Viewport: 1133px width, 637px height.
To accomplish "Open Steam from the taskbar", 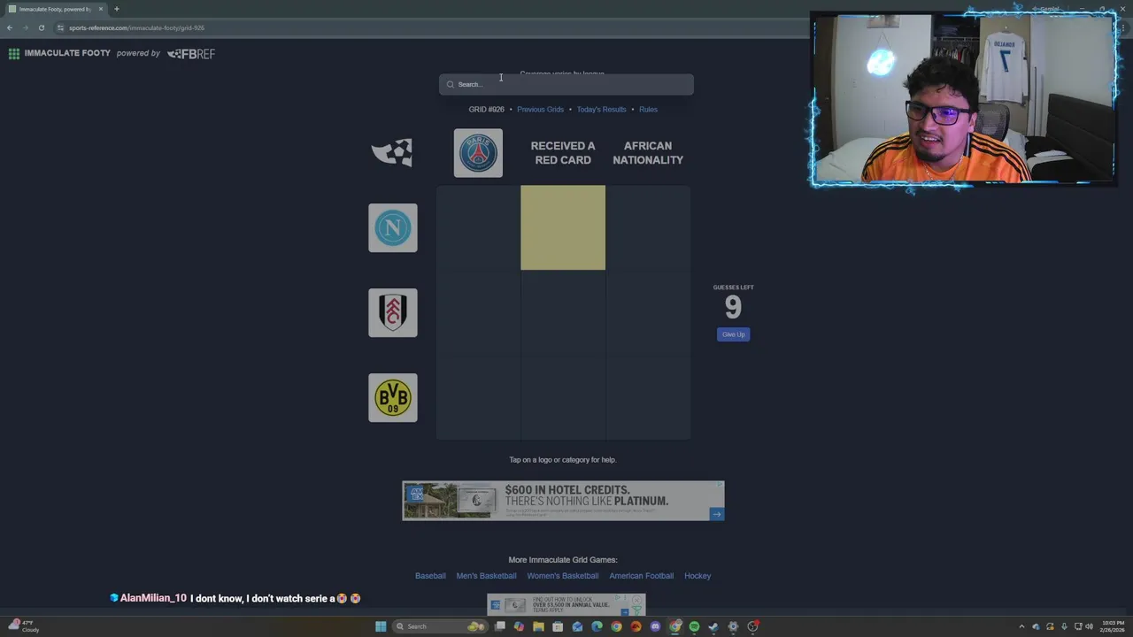I will 713,626.
